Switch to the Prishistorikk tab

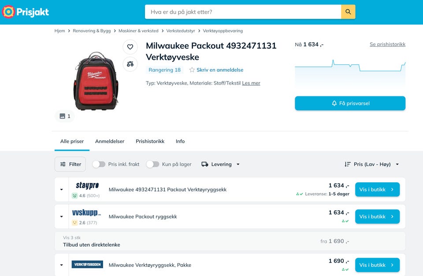(150, 141)
